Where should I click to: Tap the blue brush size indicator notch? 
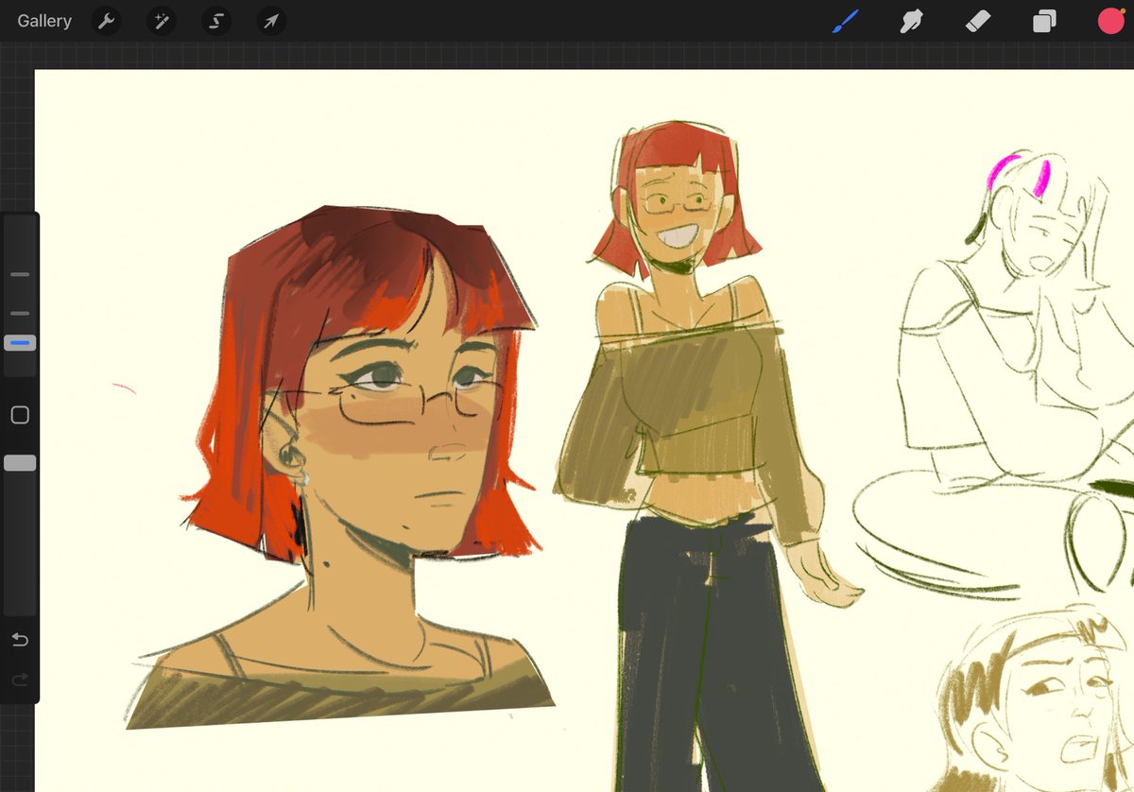pos(19,342)
